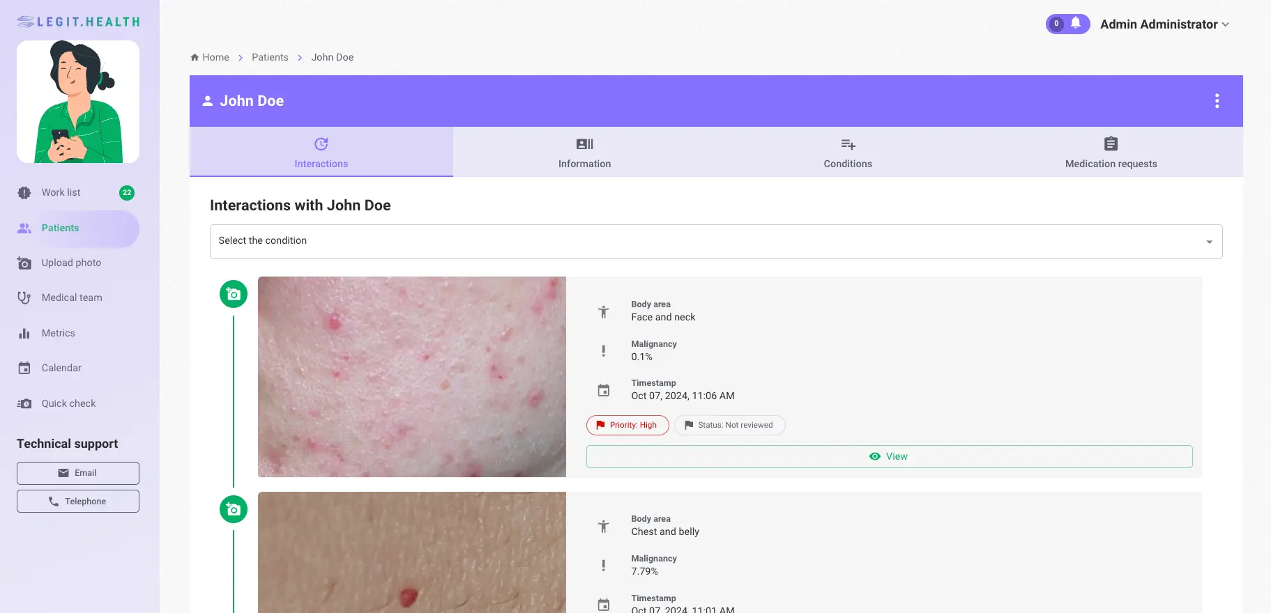Image resolution: width=1271 pixels, height=613 pixels.
Task: Navigate to Patients in the breadcrumb
Action: point(270,57)
